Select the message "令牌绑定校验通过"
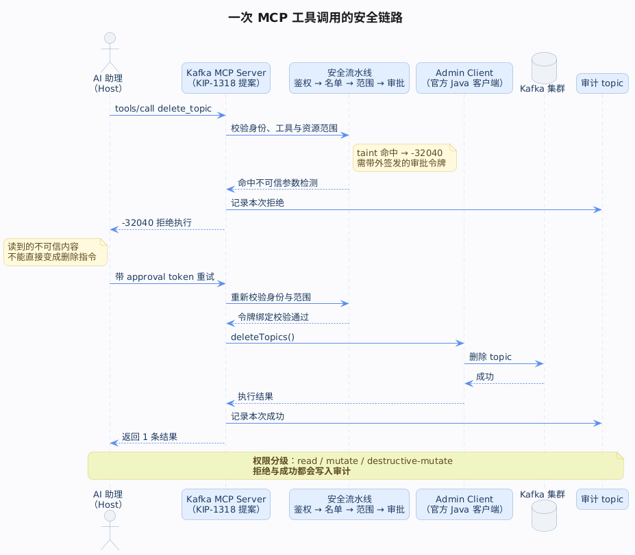635x555 pixels. tap(273, 317)
